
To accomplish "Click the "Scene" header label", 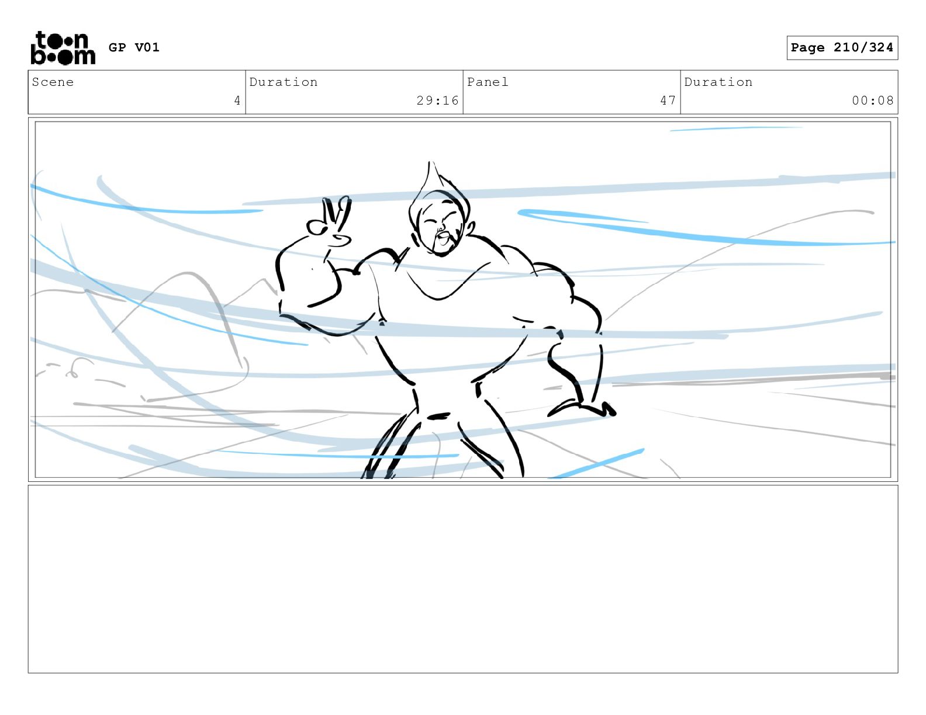I will (53, 82).
